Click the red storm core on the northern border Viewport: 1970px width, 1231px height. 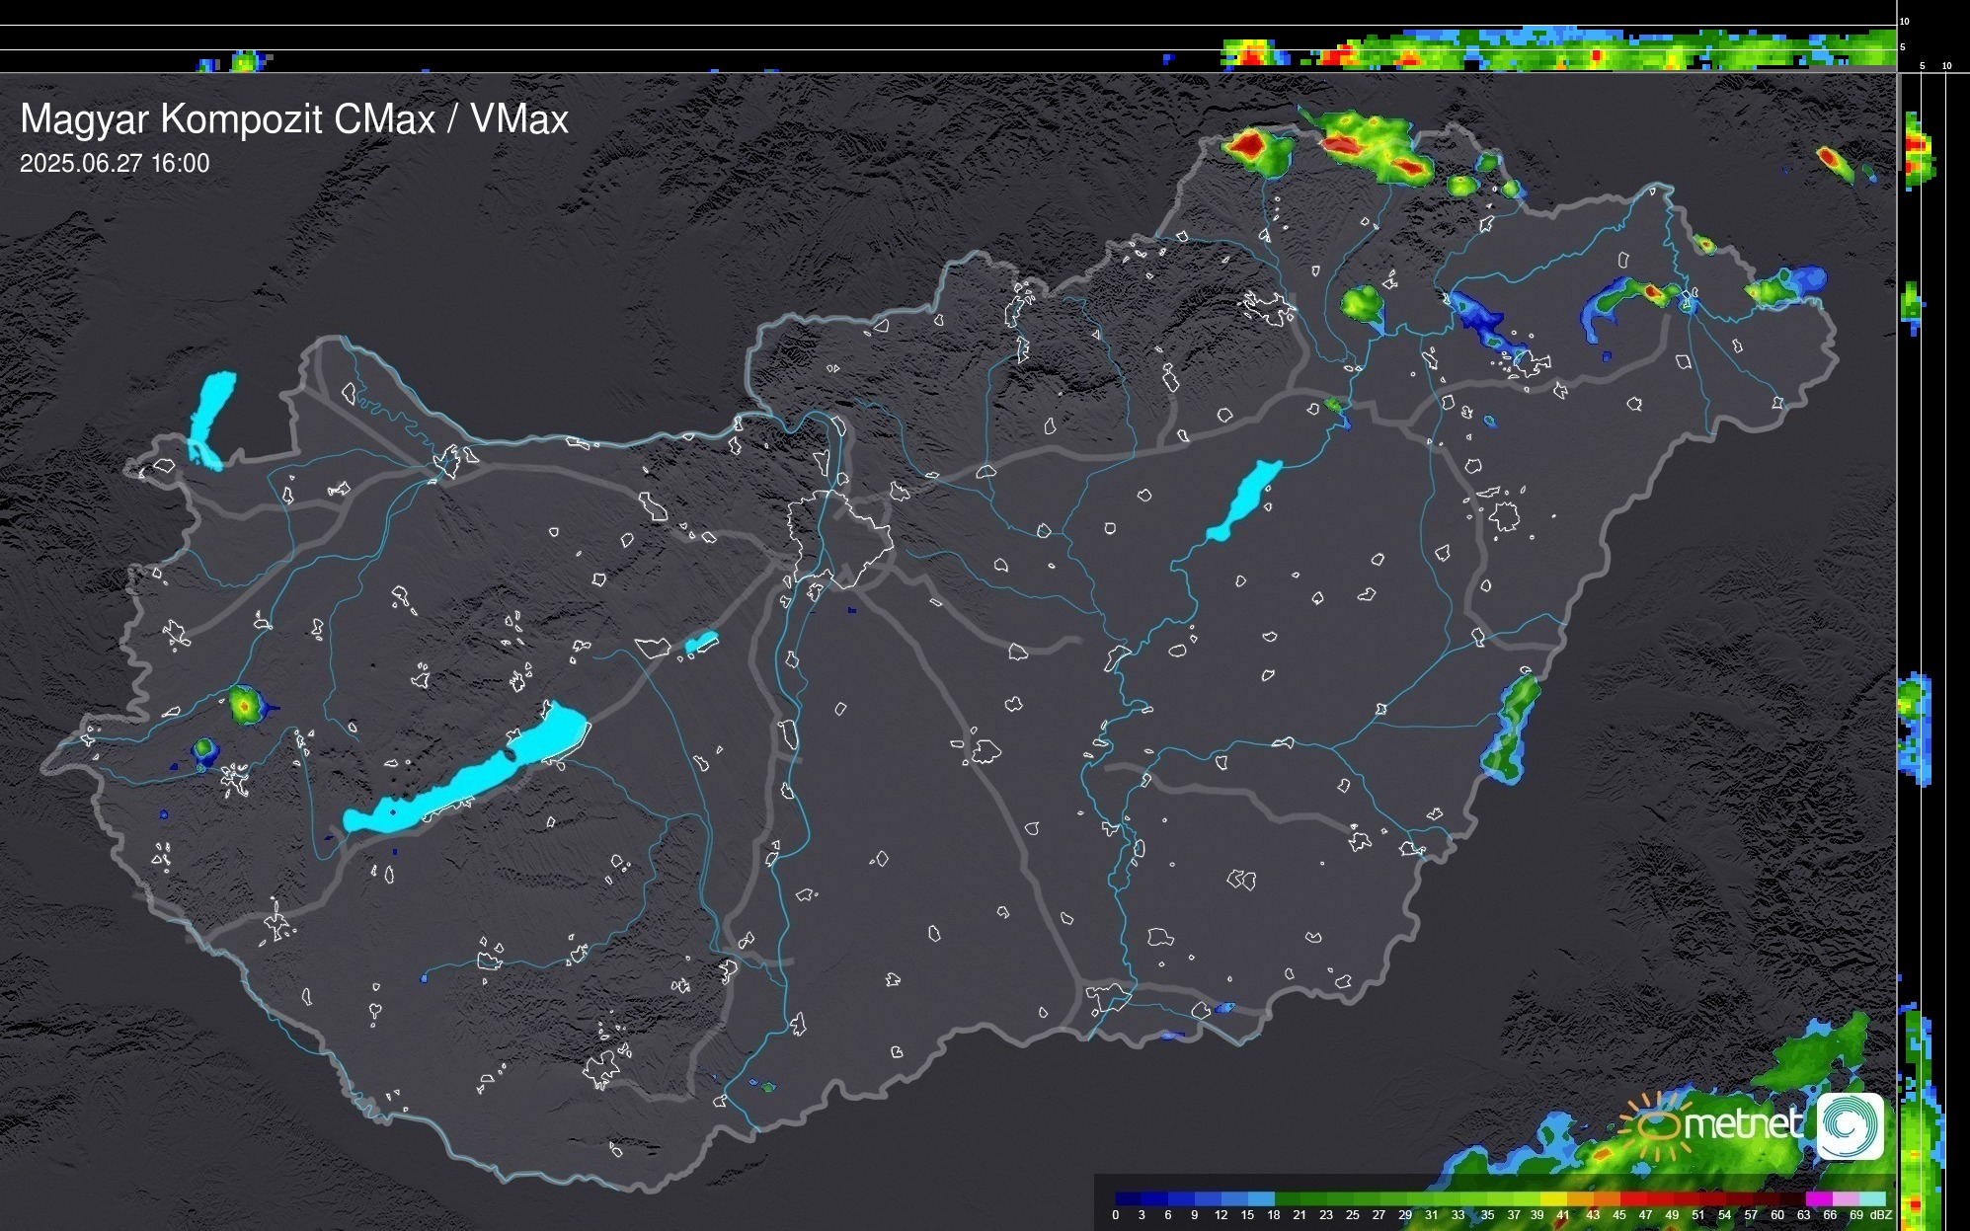[1247, 146]
